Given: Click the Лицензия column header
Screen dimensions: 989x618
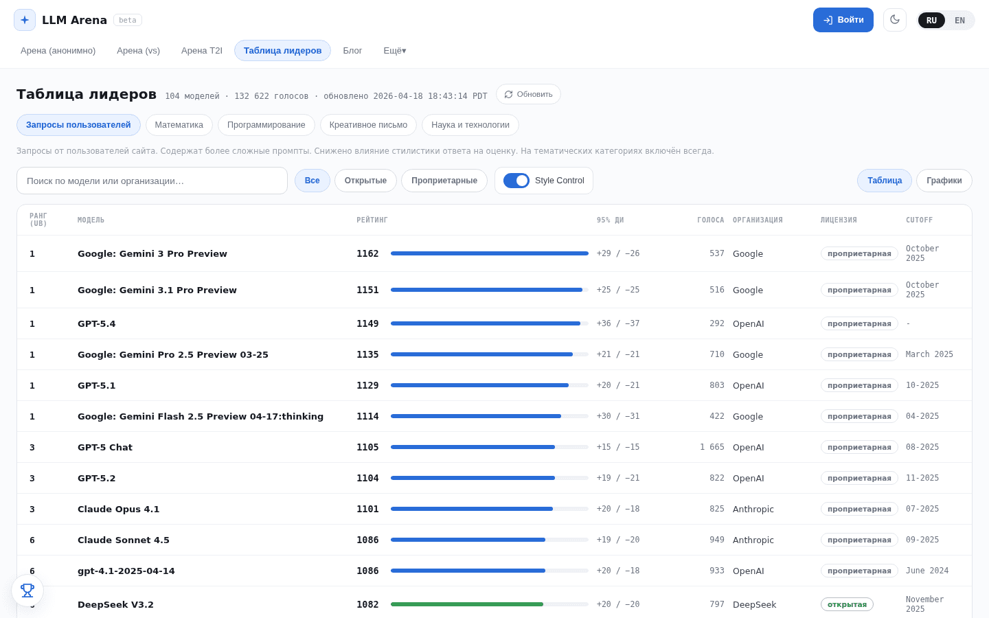Looking at the screenshot, I should pyautogui.click(x=839, y=220).
